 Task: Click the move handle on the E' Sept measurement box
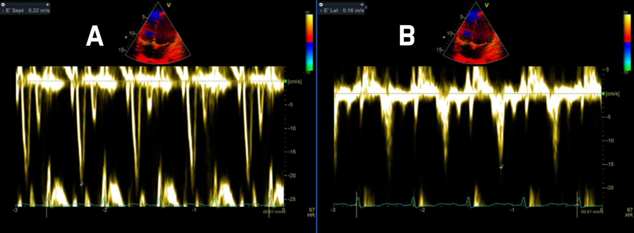[47, 5]
